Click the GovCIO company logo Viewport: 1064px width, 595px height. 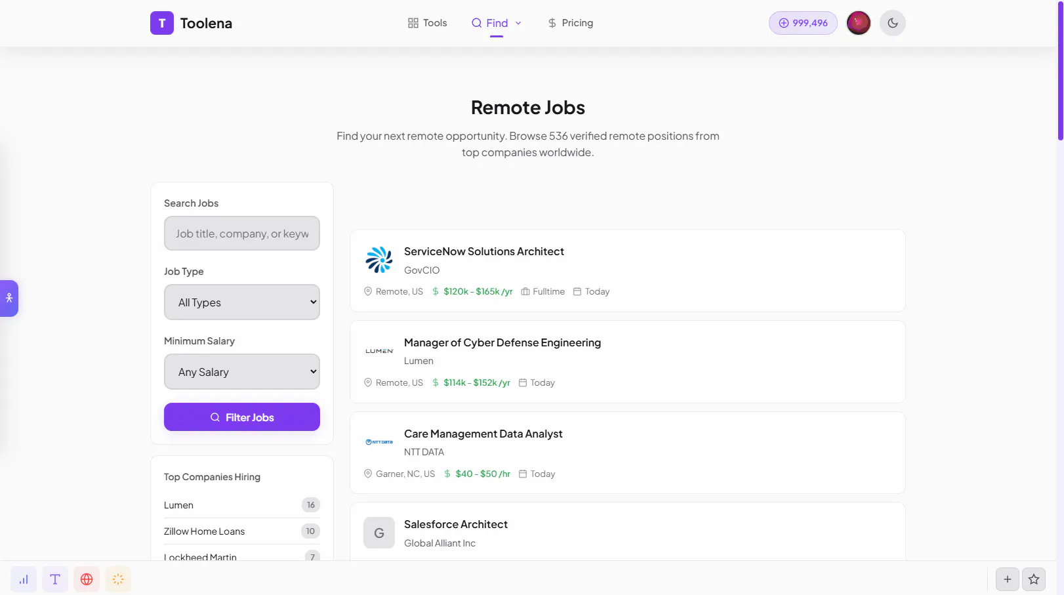coord(379,260)
